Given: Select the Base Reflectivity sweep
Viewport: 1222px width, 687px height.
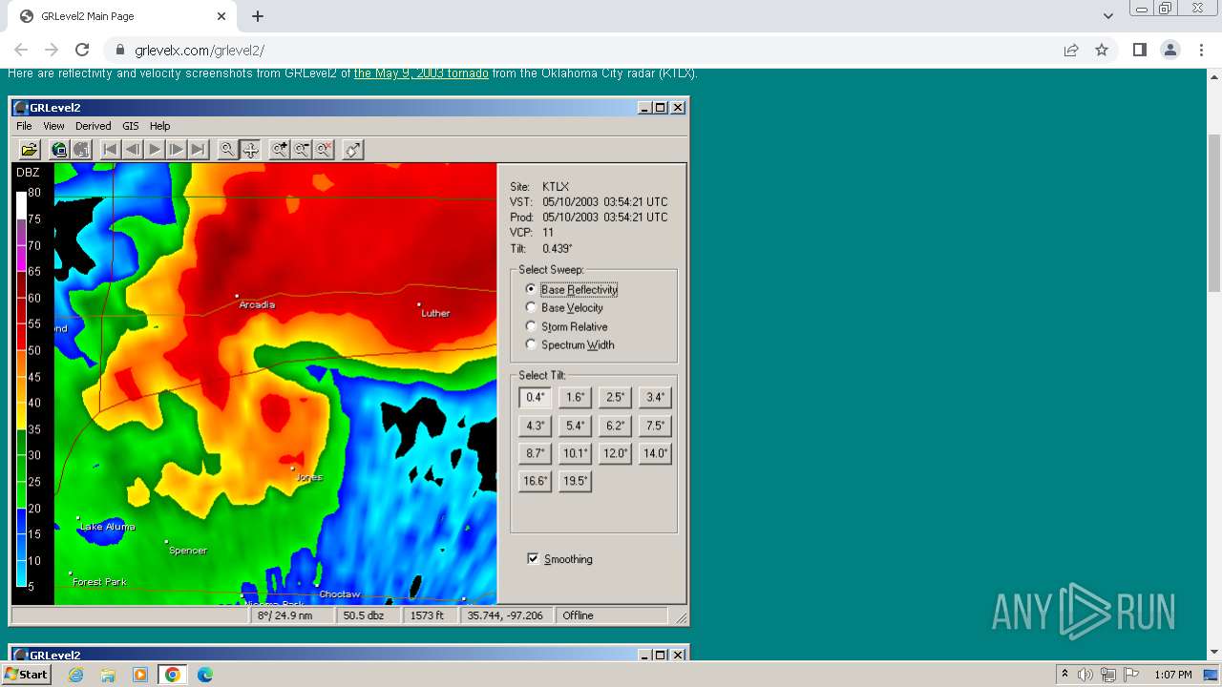Looking at the screenshot, I should click(572, 289).
